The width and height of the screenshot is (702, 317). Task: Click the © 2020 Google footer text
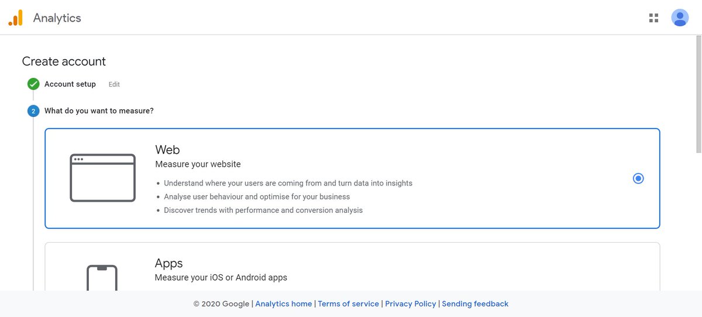[222, 304]
